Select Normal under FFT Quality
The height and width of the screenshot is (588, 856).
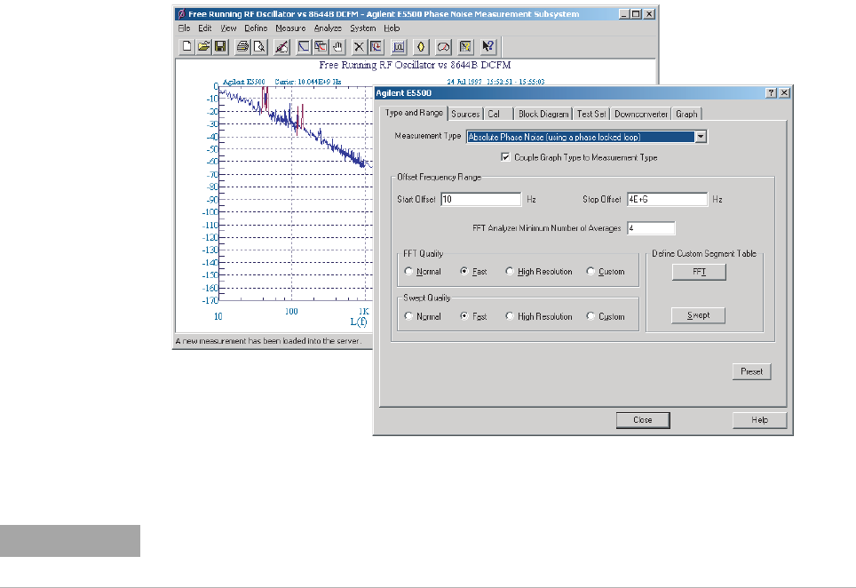click(408, 272)
